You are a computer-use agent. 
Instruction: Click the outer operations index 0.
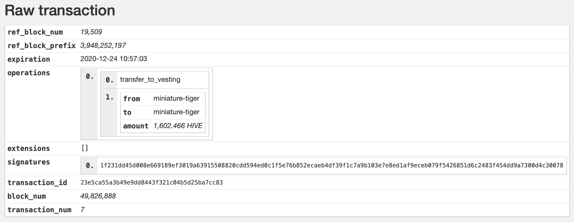click(90, 76)
